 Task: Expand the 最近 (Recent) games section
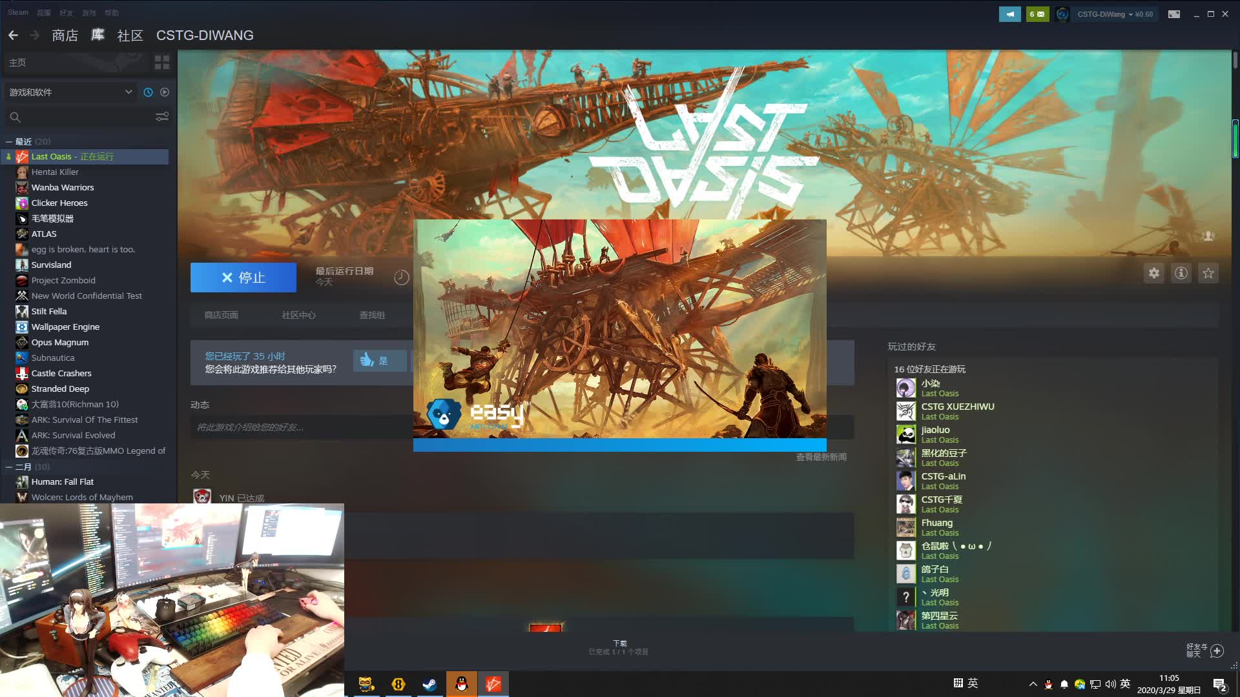tap(10, 141)
